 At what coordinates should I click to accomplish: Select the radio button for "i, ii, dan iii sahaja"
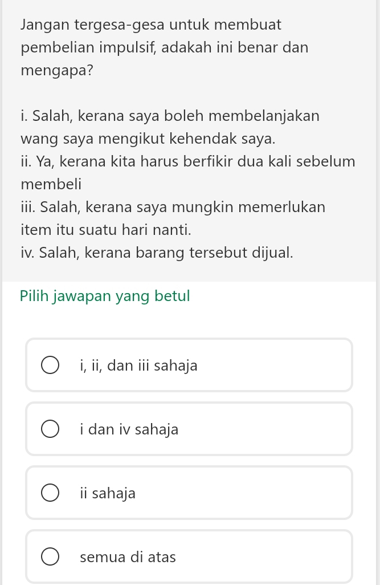pos(50,365)
